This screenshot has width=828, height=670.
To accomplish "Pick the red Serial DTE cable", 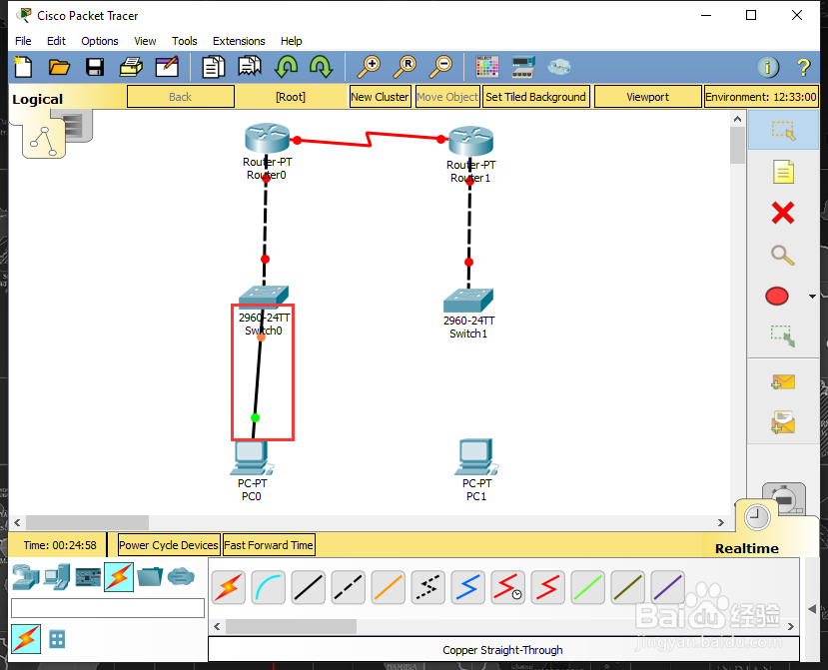I will pyautogui.click(x=547, y=587).
